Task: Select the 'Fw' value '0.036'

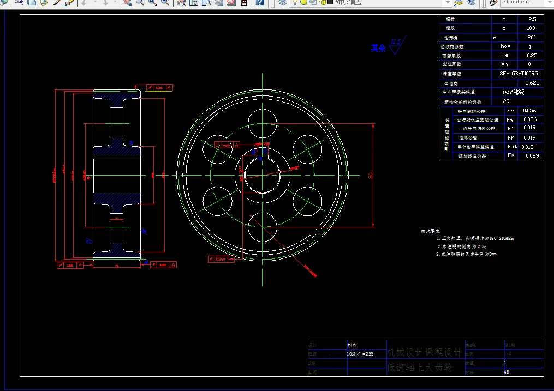Action: click(x=530, y=119)
